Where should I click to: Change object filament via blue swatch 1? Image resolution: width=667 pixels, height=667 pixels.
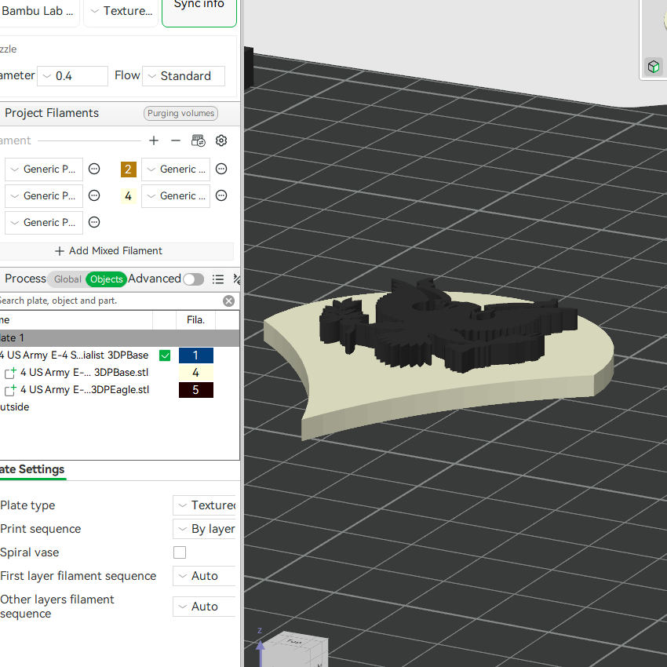point(195,355)
